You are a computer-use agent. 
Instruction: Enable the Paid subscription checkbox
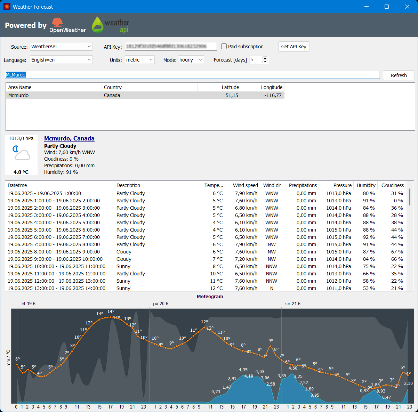pyautogui.click(x=224, y=46)
